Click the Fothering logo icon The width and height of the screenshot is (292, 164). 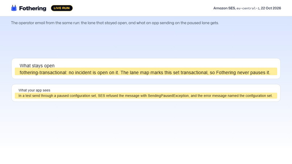[x=14, y=8]
